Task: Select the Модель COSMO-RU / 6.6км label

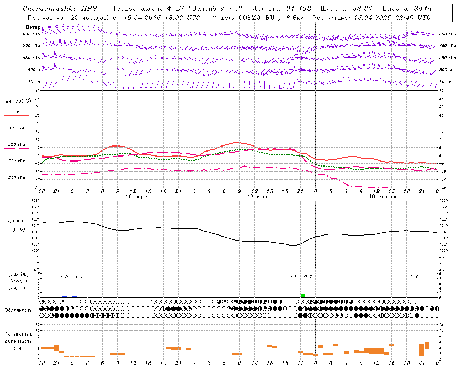Action: point(258,18)
